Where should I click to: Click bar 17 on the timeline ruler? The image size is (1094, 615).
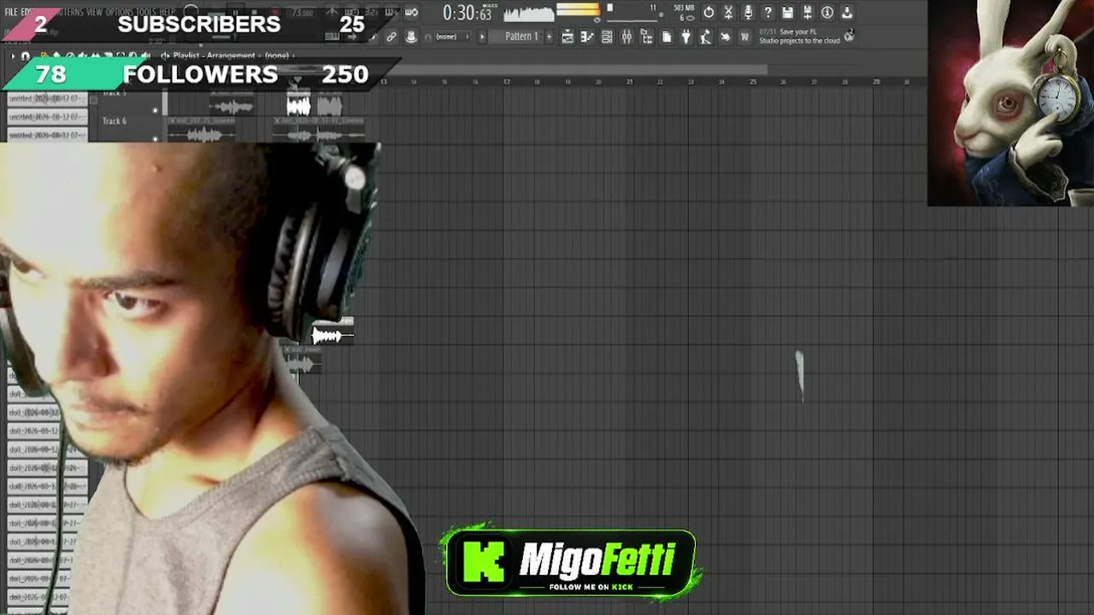point(507,82)
